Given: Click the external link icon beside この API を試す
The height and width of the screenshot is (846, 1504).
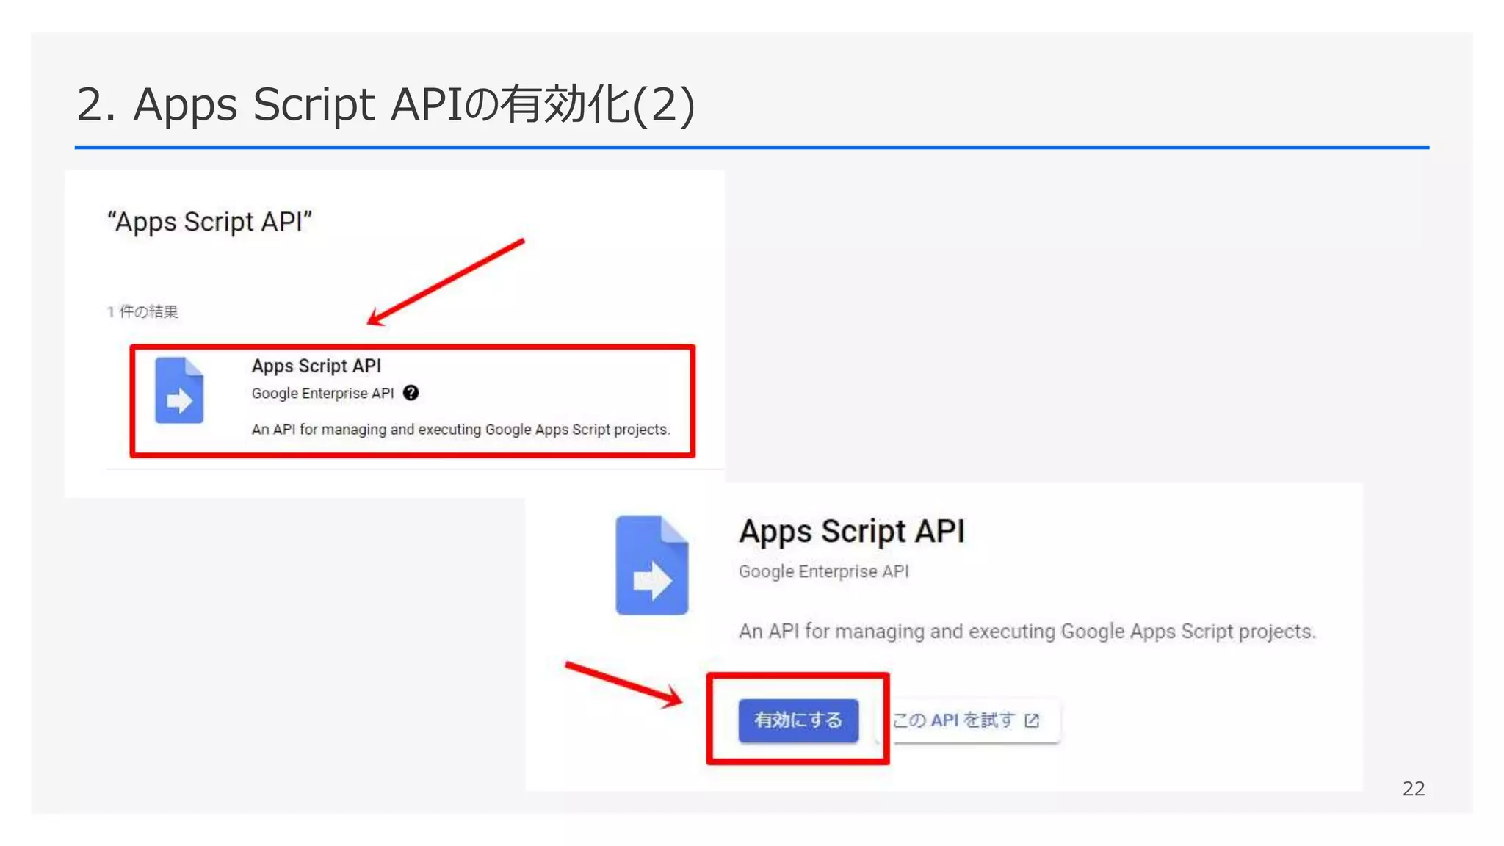Looking at the screenshot, I should (x=1032, y=720).
